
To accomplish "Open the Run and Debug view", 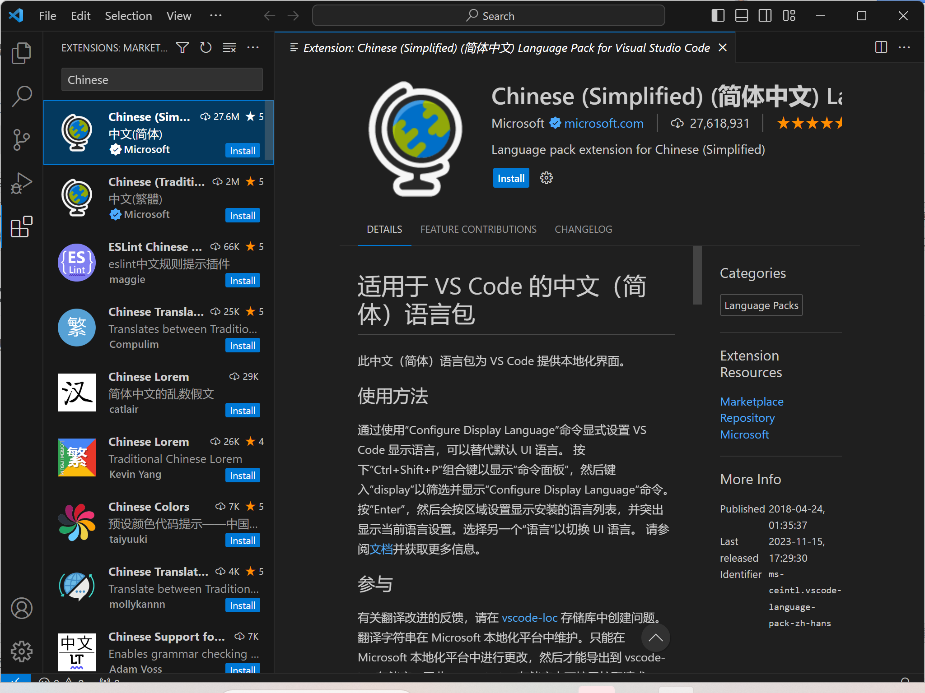I will (21, 183).
